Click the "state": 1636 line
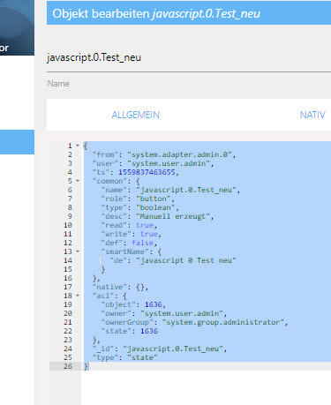The width and height of the screenshot is (331, 405). pos(130,331)
